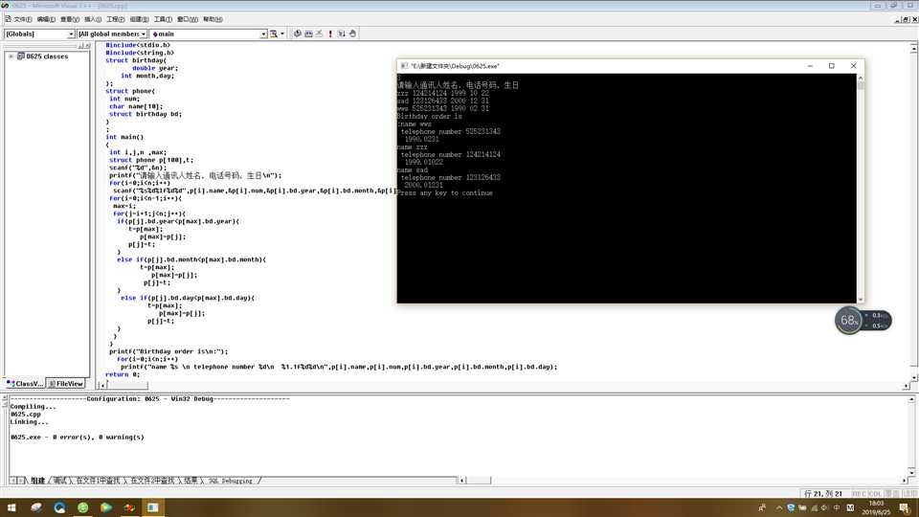Open the WizardBar actions dropdown arrow
Viewport: 919px width, 517px height.
pos(282,34)
